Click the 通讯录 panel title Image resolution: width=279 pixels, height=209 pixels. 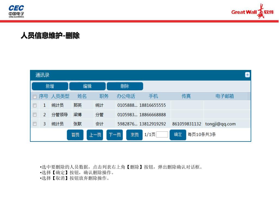click(x=42, y=75)
